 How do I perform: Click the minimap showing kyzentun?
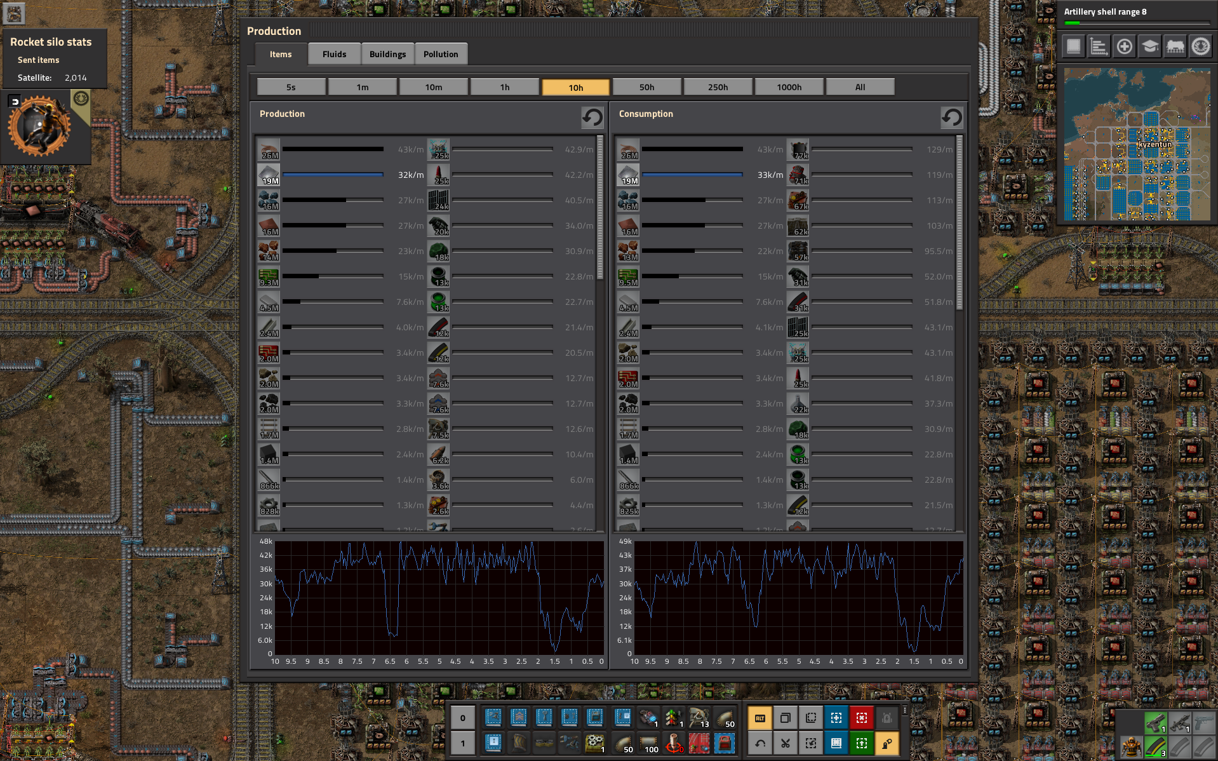1137,144
